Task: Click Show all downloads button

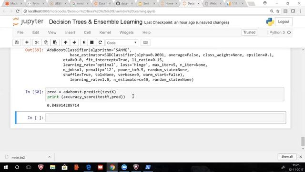Action: pos(287,157)
